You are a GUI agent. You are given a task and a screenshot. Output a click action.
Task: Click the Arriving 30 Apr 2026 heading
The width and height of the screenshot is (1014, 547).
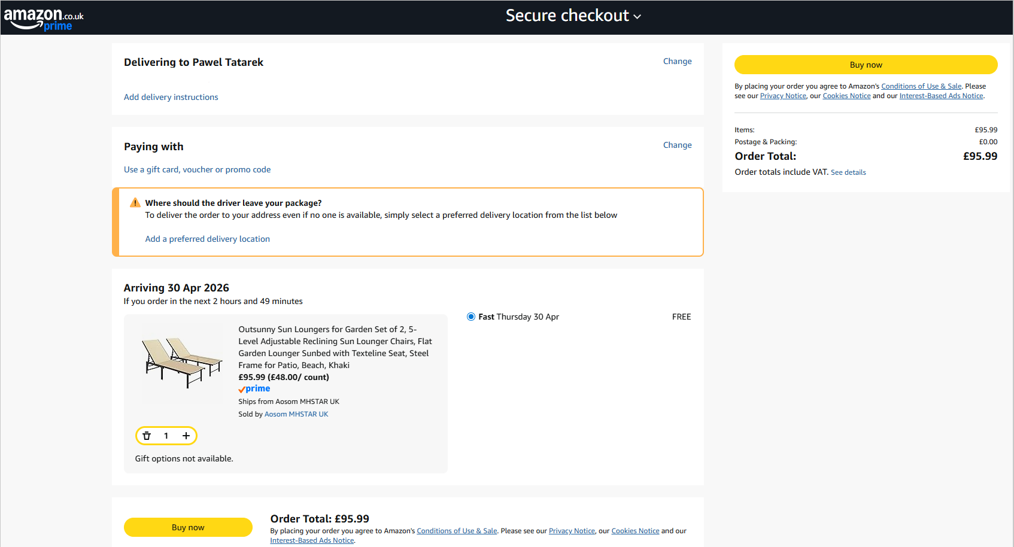pyautogui.click(x=176, y=288)
